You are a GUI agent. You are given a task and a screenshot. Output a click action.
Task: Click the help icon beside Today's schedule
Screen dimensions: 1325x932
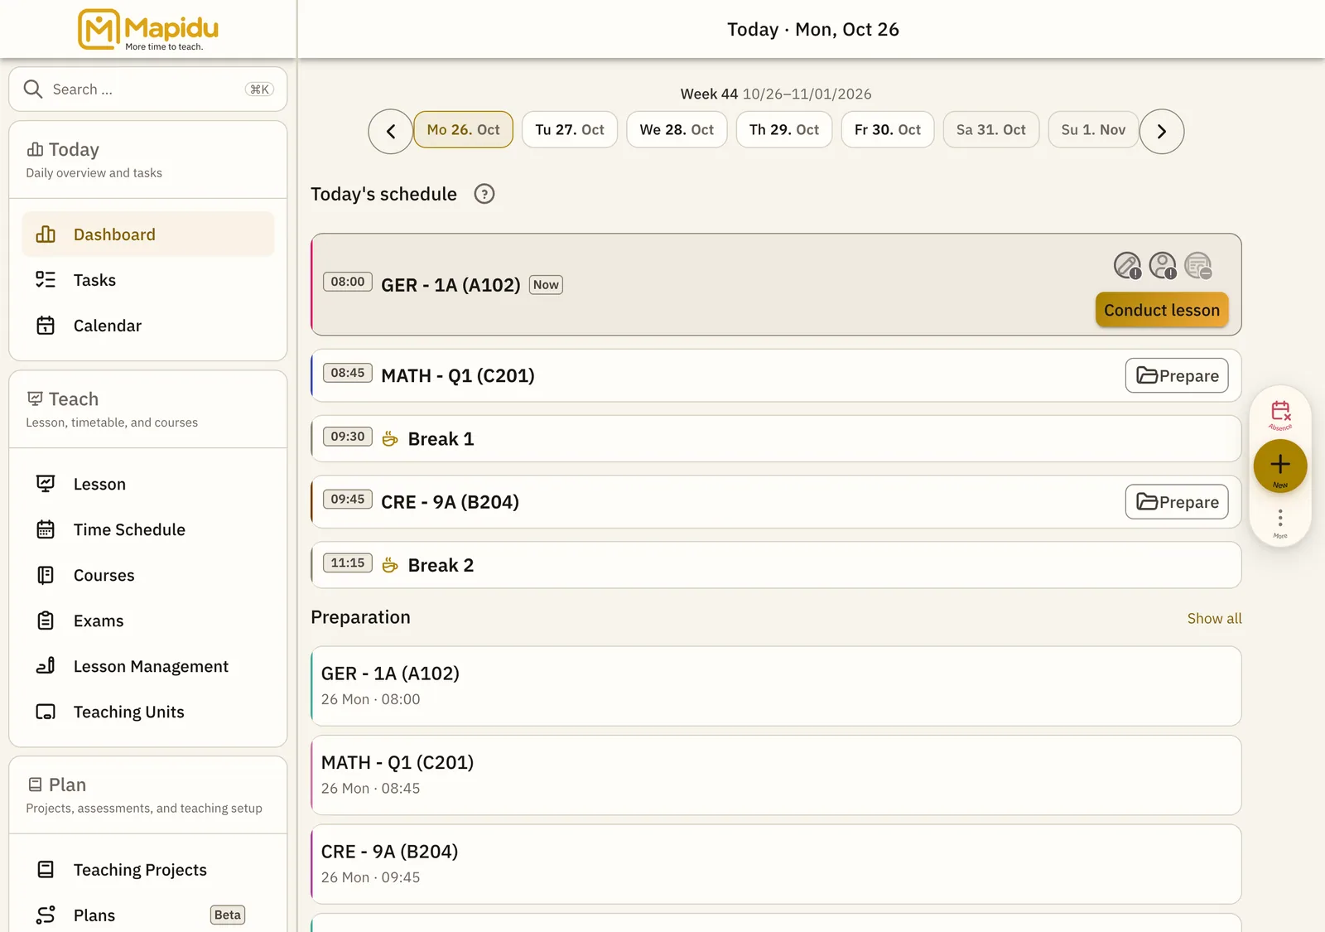(x=484, y=194)
